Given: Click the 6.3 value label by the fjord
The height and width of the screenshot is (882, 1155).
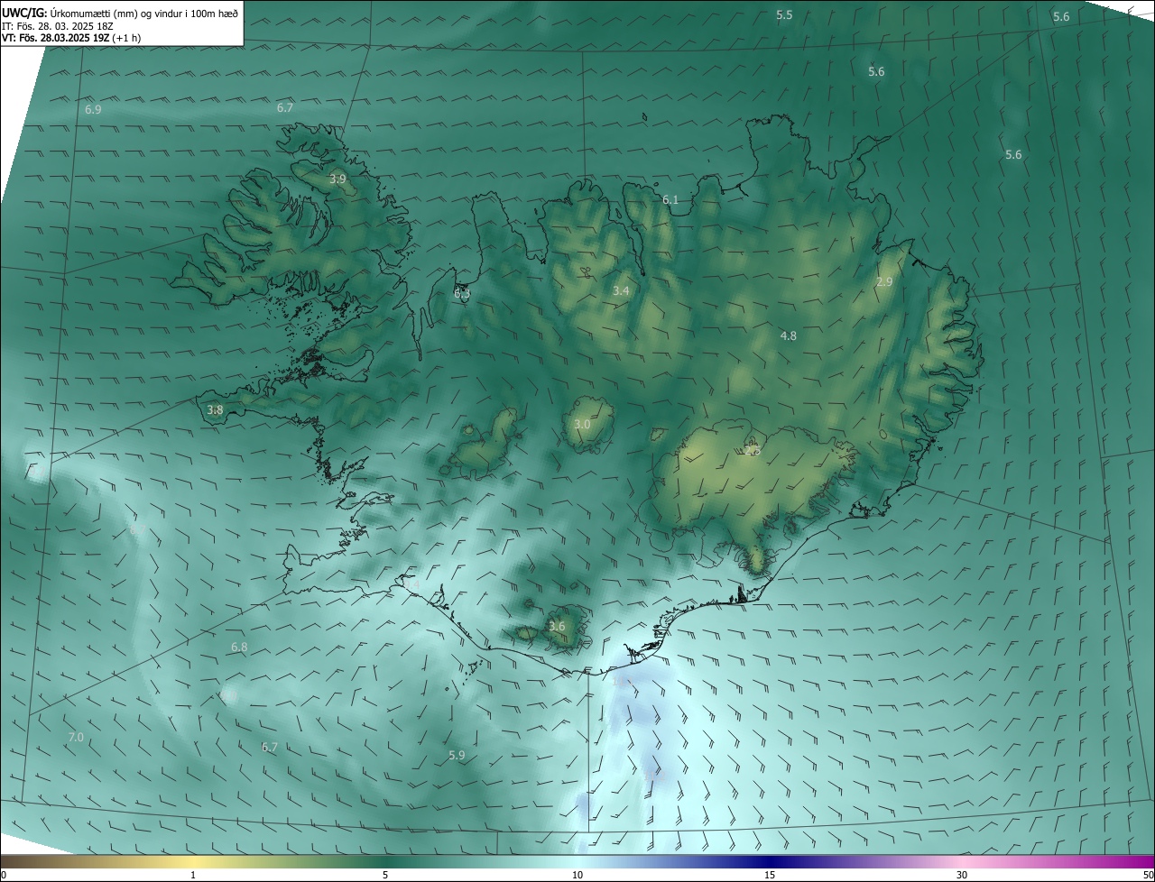Looking at the screenshot, I should (x=462, y=294).
